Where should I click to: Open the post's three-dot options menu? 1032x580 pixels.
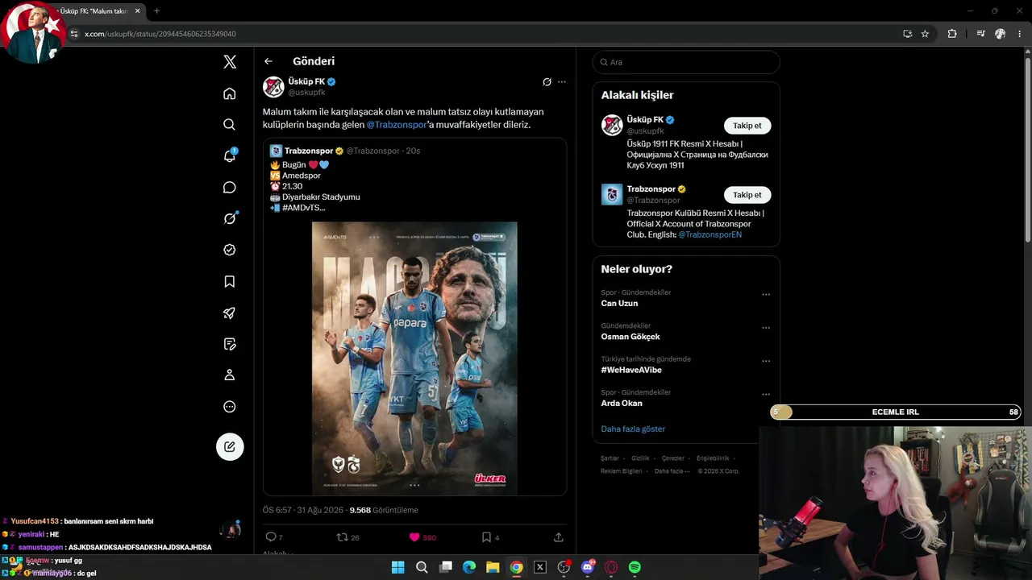pos(562,82)
